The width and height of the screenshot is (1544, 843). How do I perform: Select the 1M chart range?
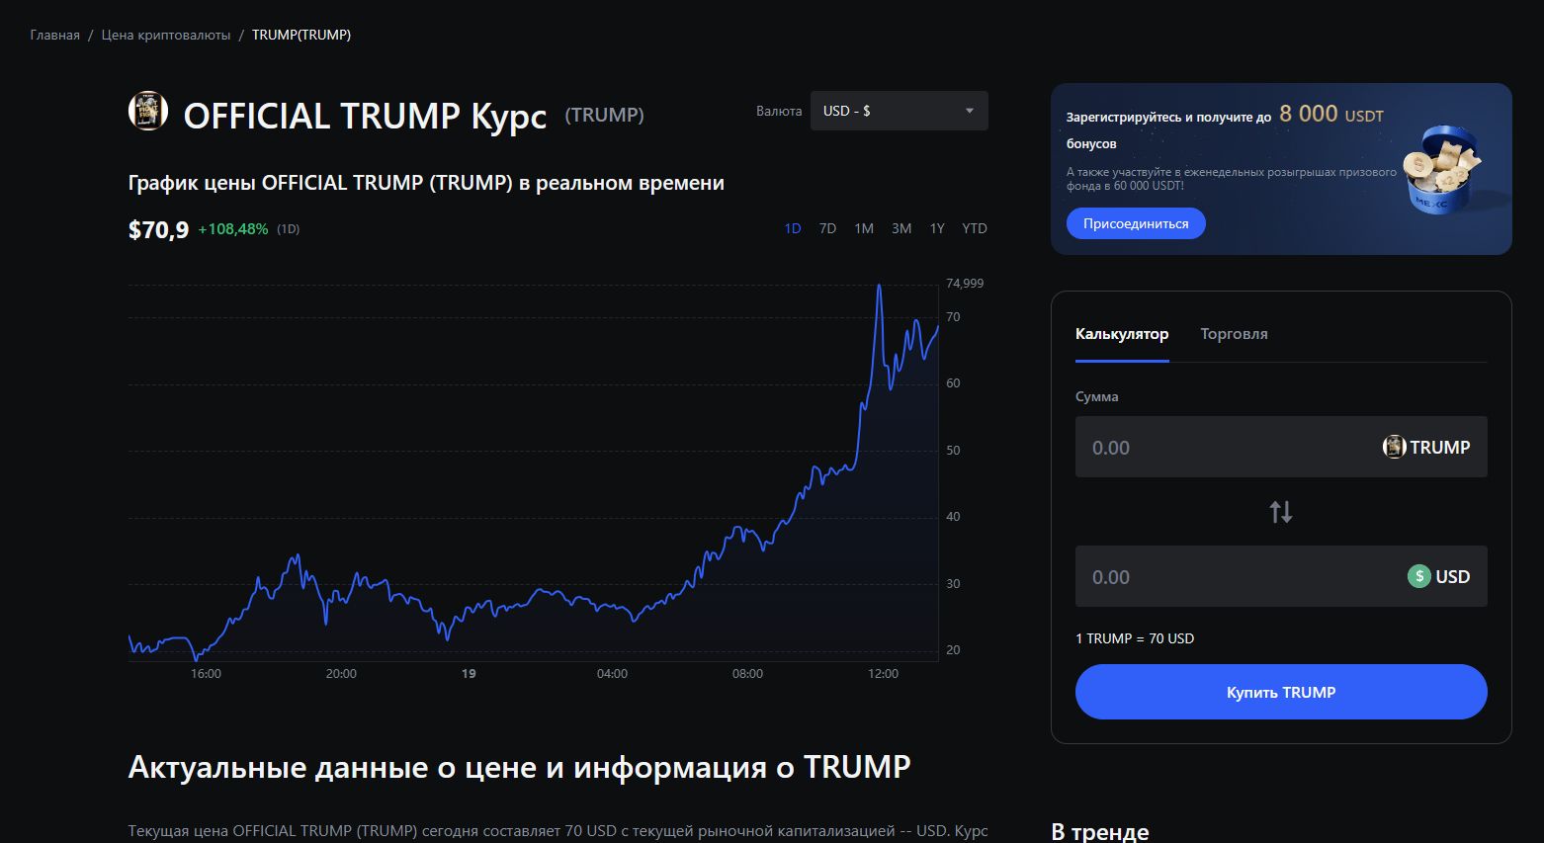coord(864,228)
